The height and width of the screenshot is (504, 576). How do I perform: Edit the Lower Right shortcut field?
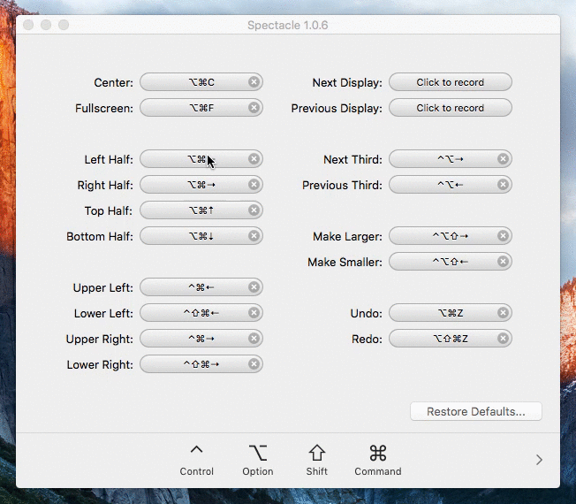tap(201, 364)
